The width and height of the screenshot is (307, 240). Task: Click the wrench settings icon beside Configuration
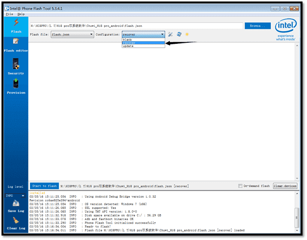pyautogui.click(x=170, y=34)
